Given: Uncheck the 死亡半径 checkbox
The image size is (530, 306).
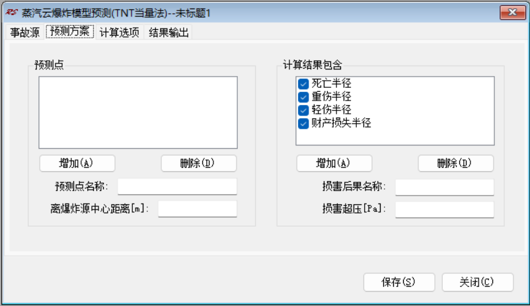Looking at the screenshot, I should tap(304, 84).
